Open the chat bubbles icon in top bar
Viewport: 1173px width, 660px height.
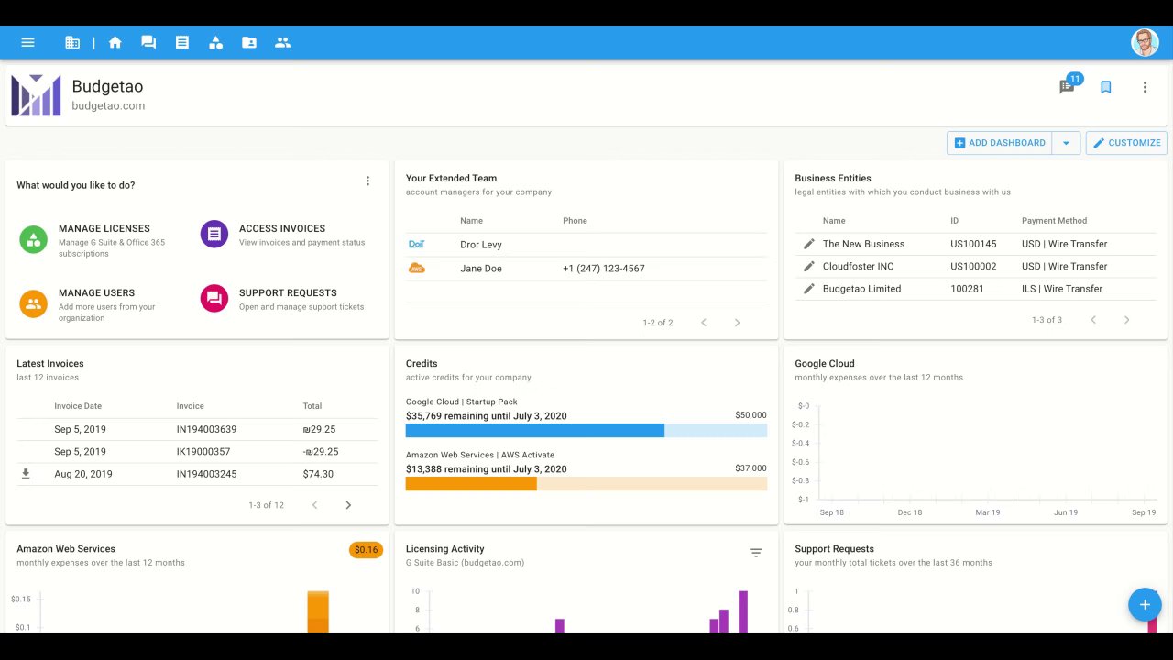[x=148, y=42]
